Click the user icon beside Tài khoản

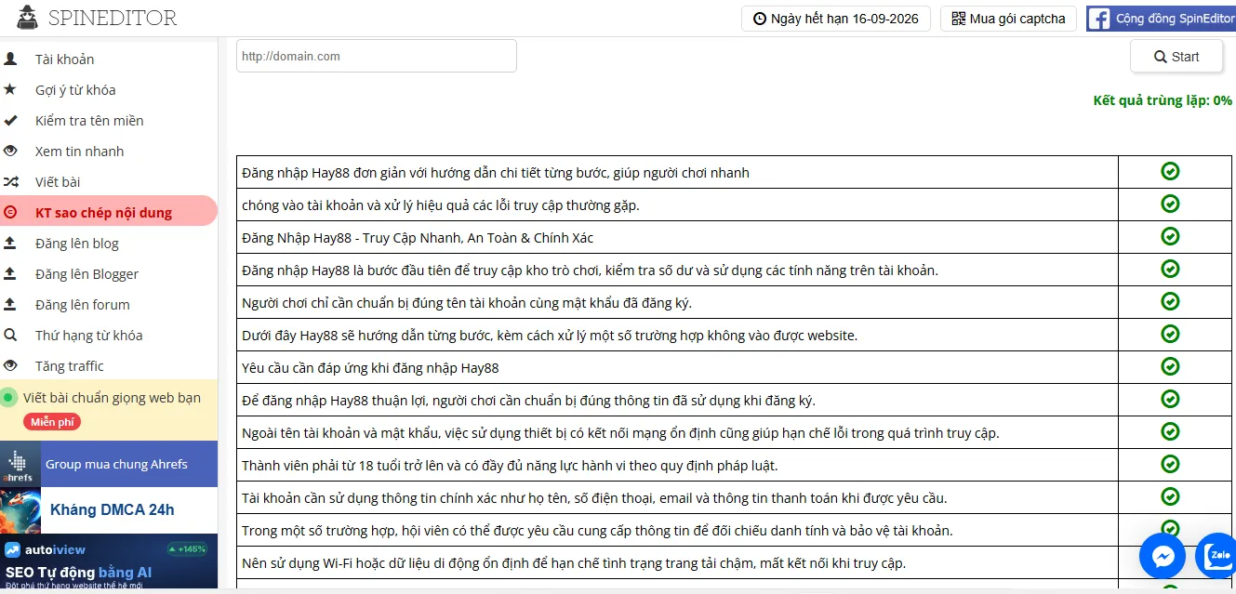(x=10, y=59)
